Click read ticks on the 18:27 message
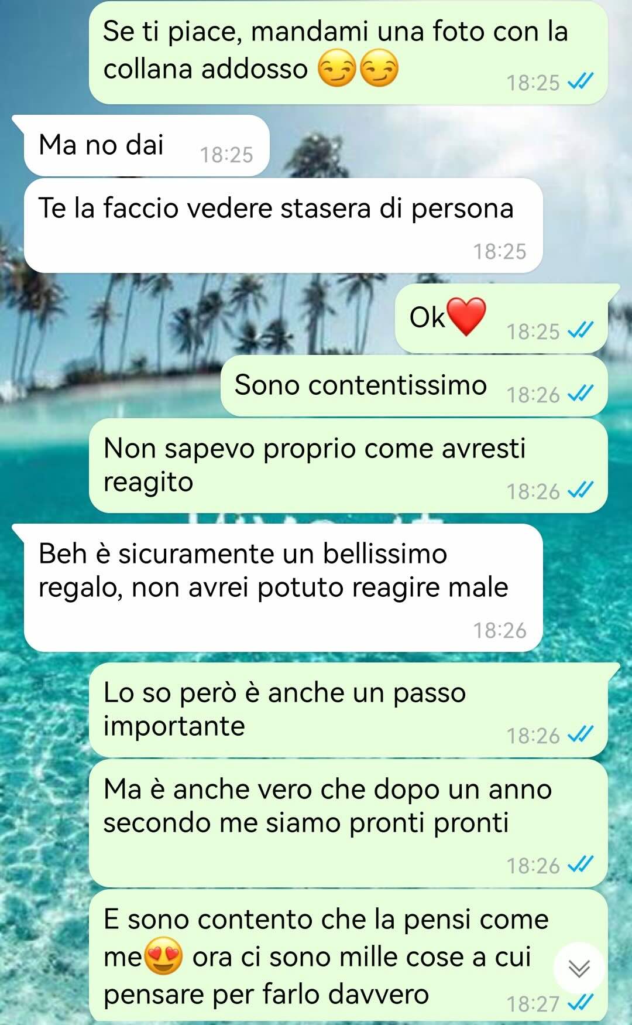 click(x=581, y=1003)
